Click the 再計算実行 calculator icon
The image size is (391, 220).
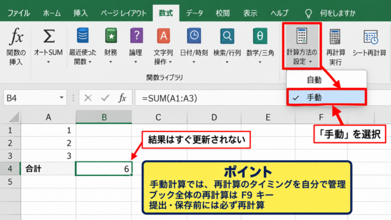coord(335,37)
